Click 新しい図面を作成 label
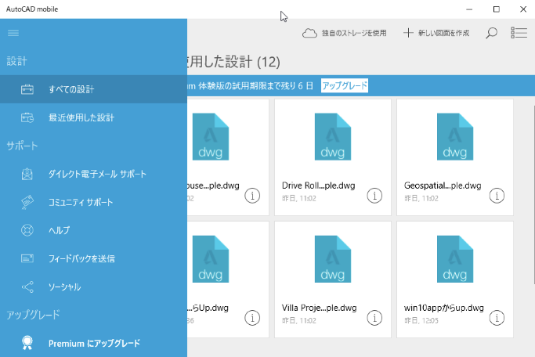 (x=443, y=33)
